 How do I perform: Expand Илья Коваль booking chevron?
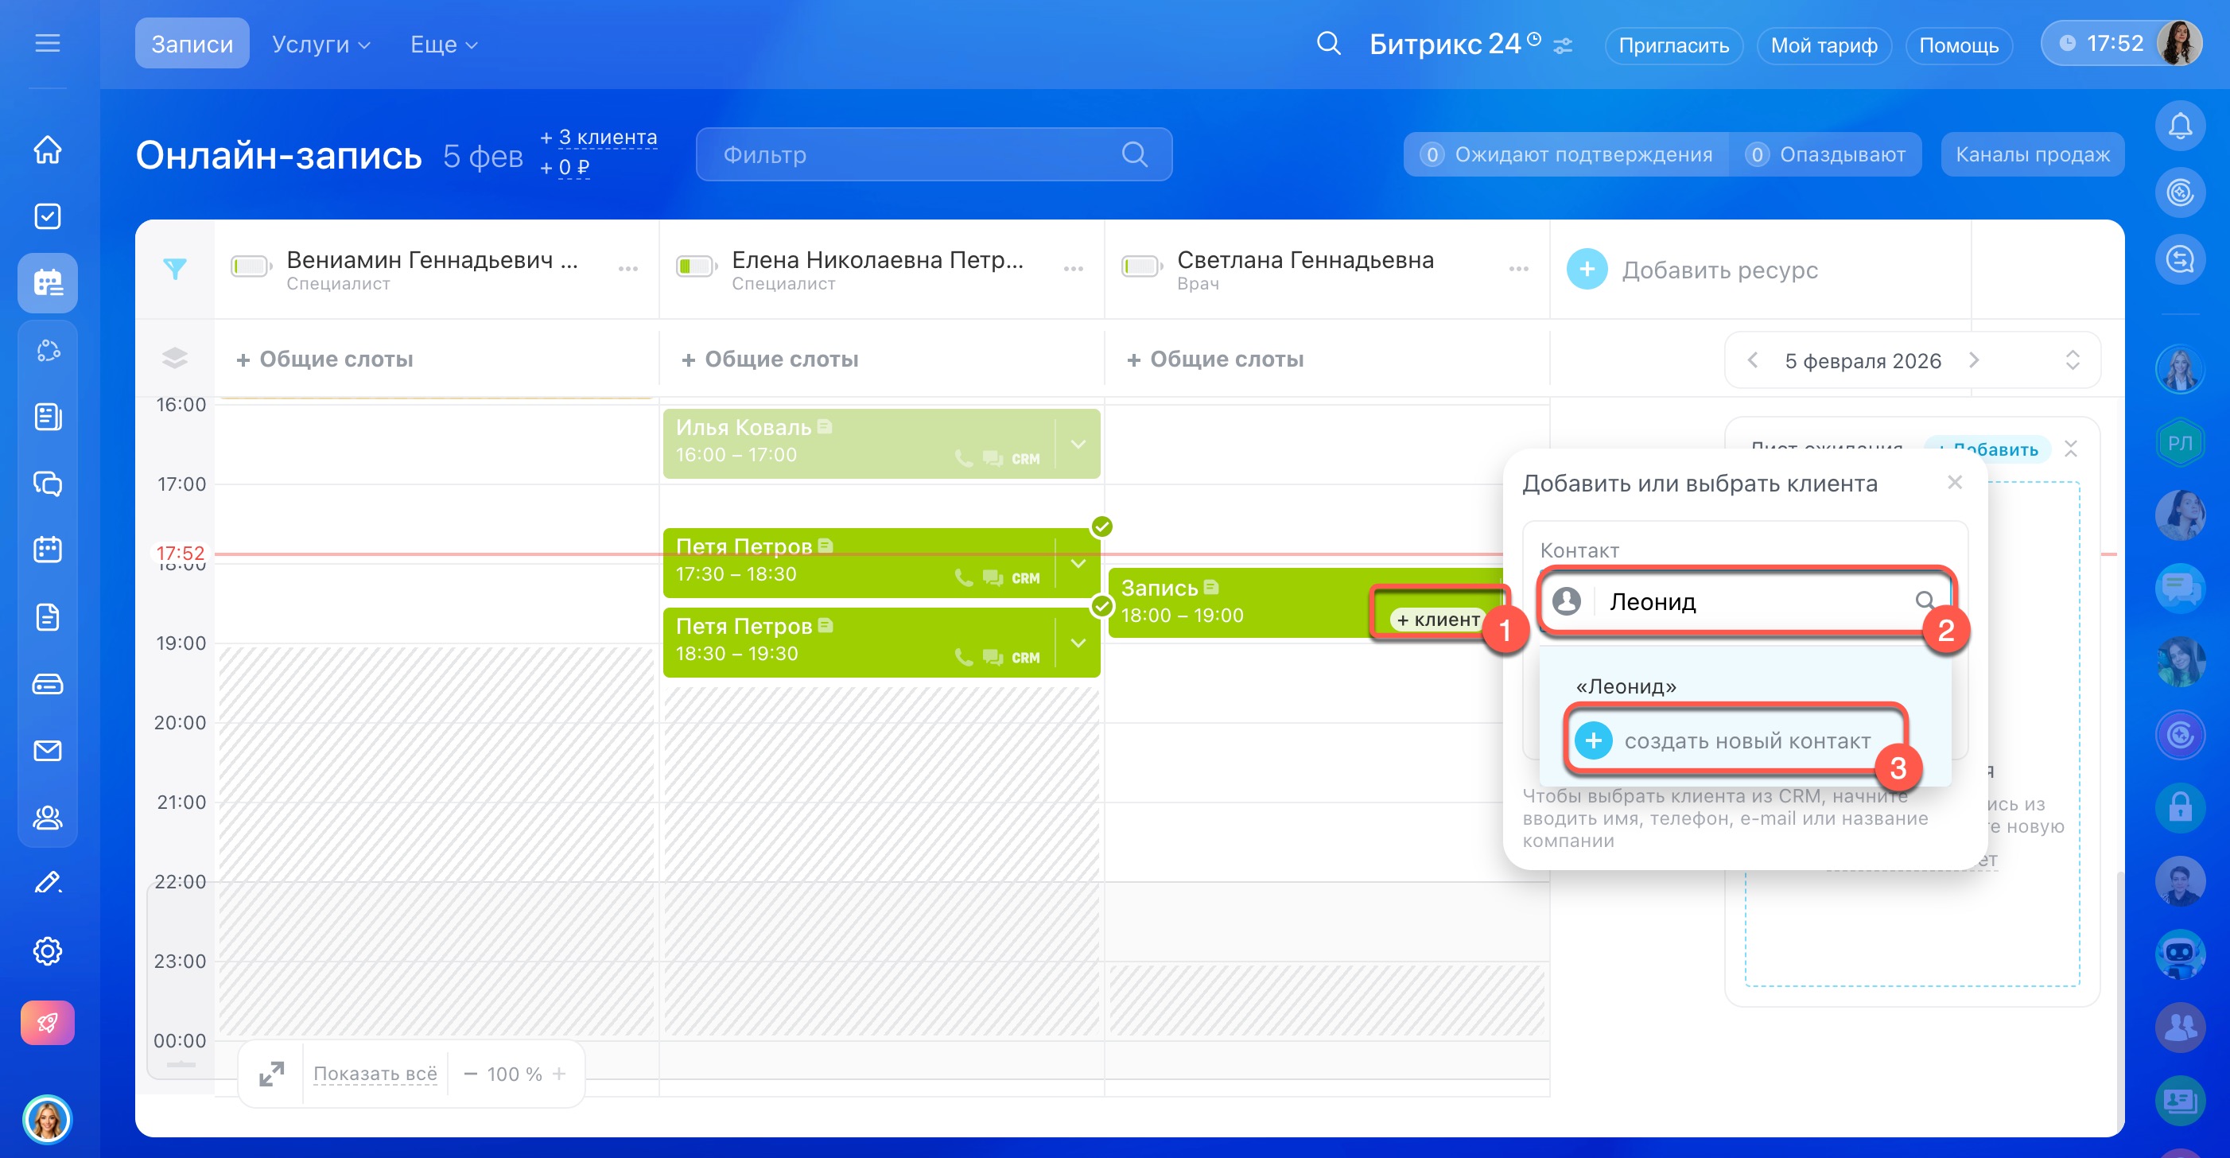(x=1078, y=444)
